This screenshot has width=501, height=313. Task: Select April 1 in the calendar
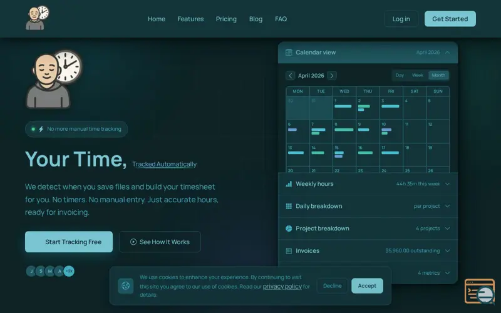pos(344,108)
